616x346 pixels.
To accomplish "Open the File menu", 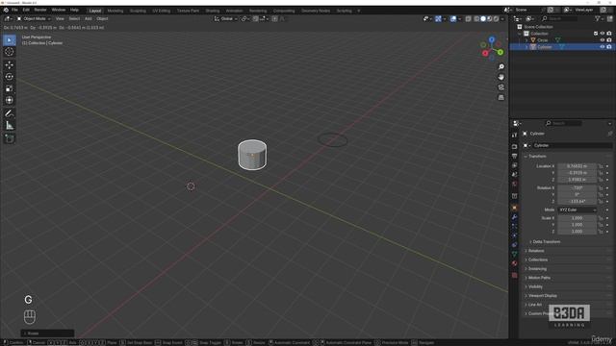I will (x=14, y=10).
